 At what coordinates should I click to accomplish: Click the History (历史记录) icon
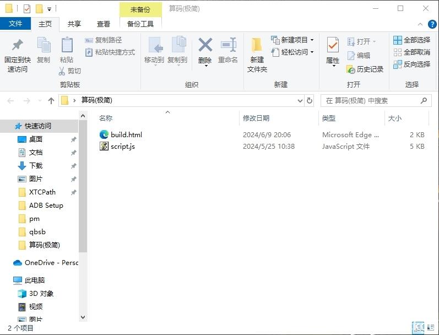pyautogui.click(x=351, y=69)
